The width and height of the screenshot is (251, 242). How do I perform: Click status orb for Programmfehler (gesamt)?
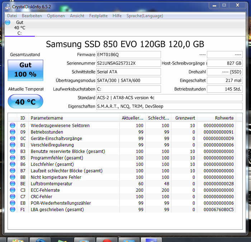pyautogui.click(x=13, y=158)
